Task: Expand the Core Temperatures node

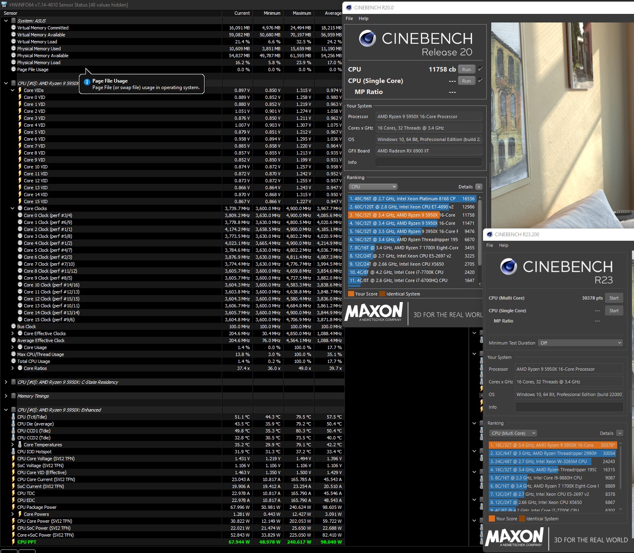Action: pos(12,445)
